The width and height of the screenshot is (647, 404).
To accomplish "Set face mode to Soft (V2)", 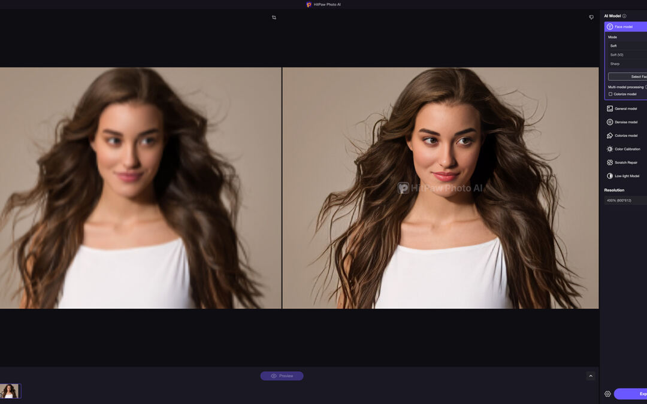I will tap(617, 55).
